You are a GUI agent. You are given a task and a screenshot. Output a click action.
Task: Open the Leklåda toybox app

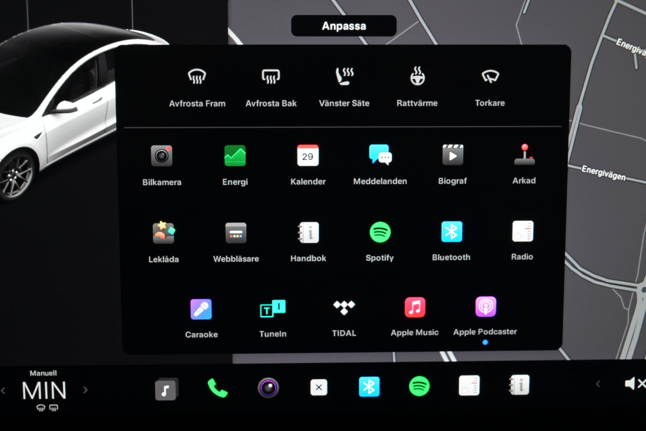click(163, 242)
